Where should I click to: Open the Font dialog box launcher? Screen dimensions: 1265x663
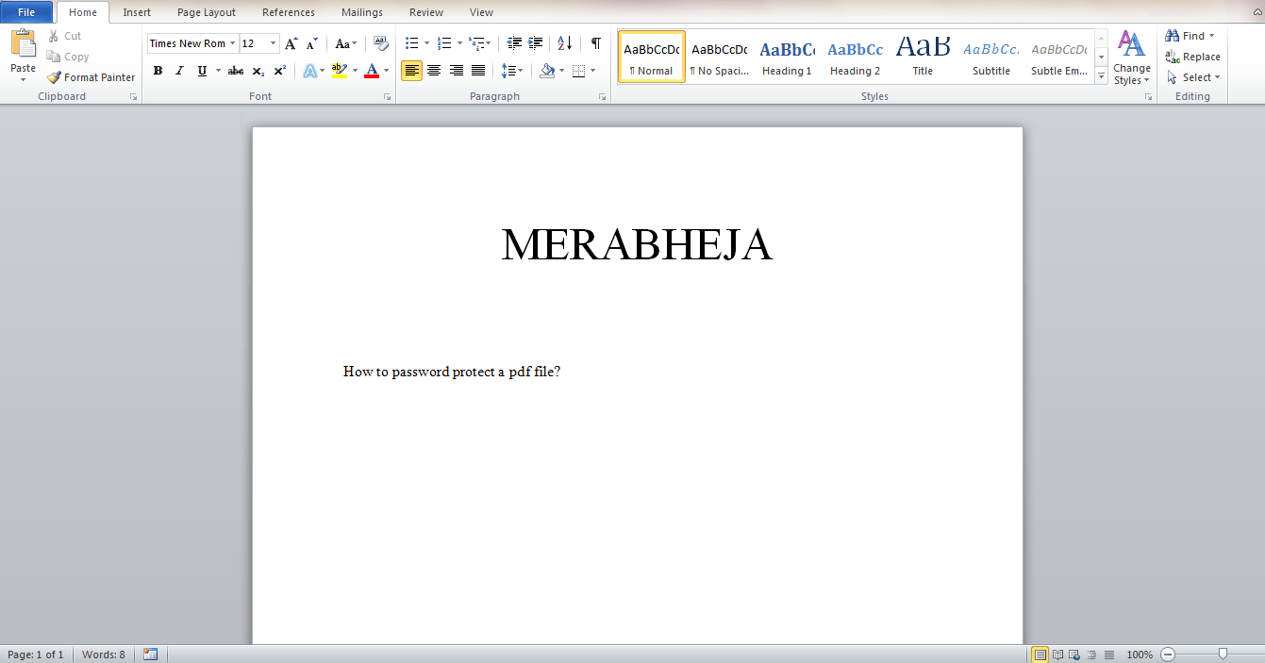(388, 97)
